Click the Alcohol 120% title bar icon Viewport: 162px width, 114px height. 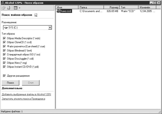coord(3,3)
